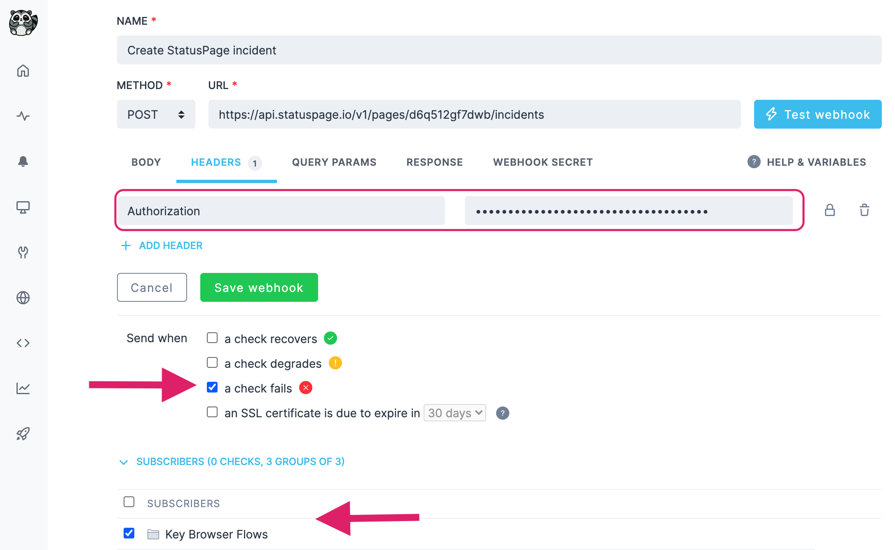
Task: Click the ADD HEADER link
Action: 162,245
